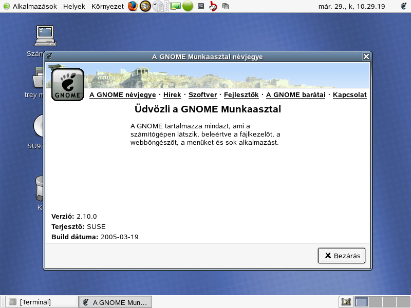Click the build date 2005-03-19
Image resolution: width=411 pixels, height=308 pixels.
(x=120, y=237)
